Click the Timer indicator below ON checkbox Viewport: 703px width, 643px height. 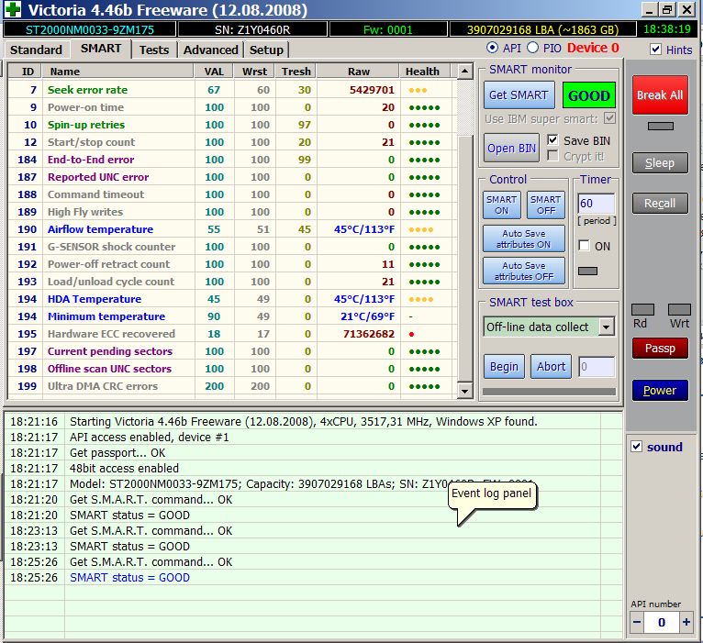[587, 271]
